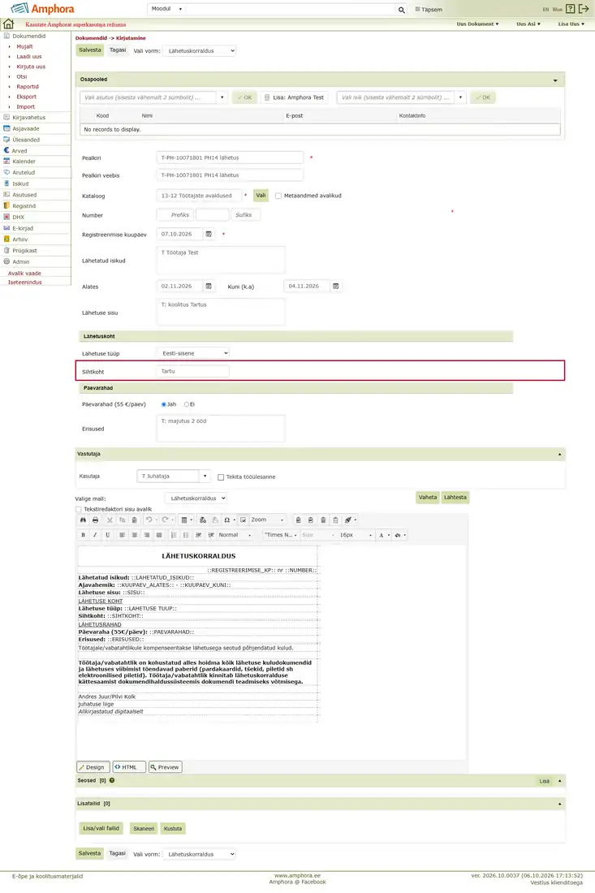This screenshot has width=595, height=893.
Task: Click the logout icon in the header
Action: click(584, 9)
